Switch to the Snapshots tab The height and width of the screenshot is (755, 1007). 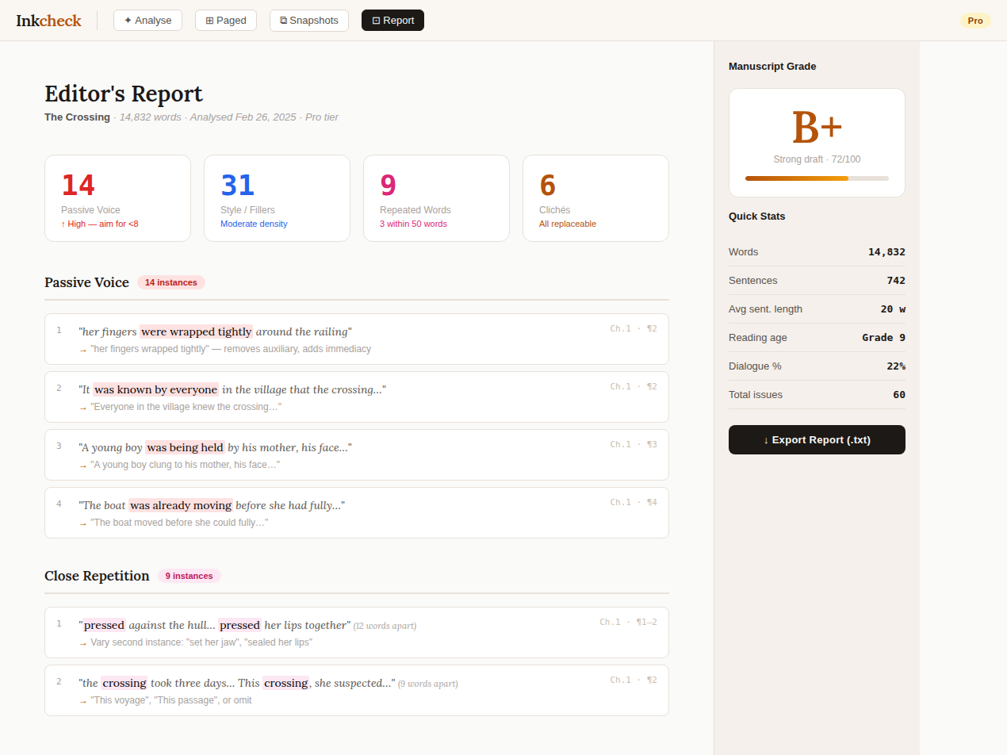click(x=308, y=20)
